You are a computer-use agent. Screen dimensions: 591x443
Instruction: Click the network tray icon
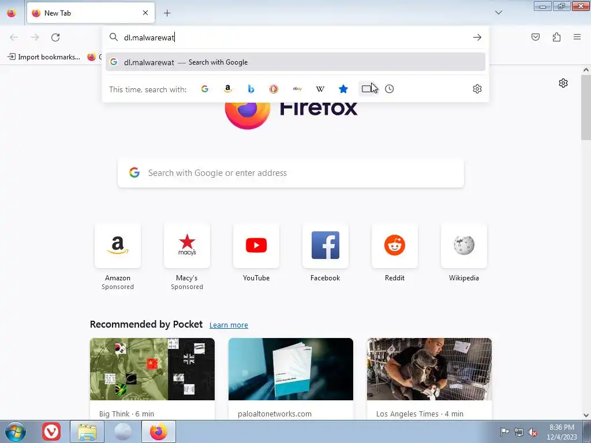point(519,432)
